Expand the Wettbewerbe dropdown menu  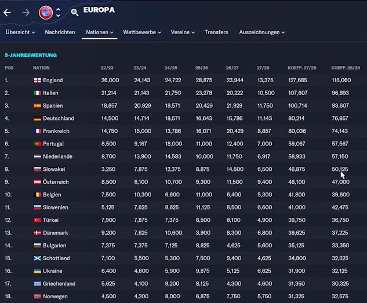click(x=143, y=32)
